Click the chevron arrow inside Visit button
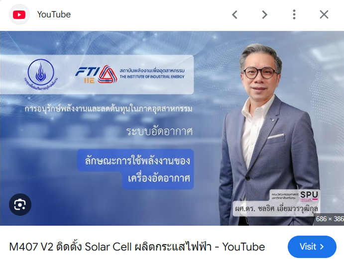 pyautogui.click(x=322, y=247)
